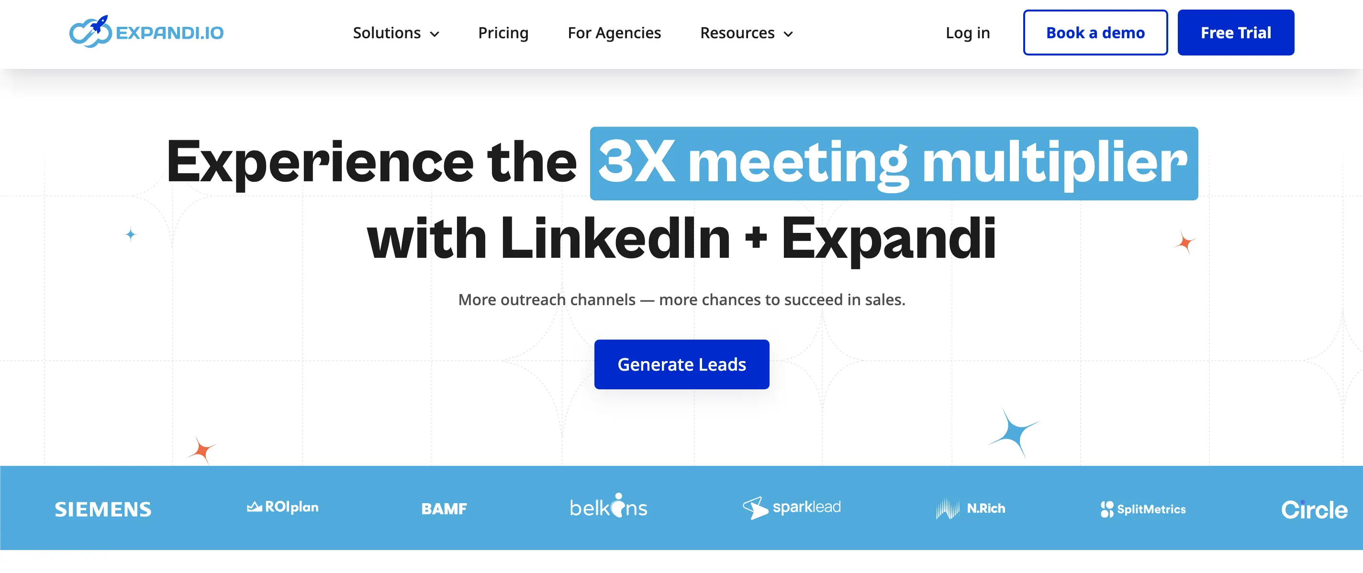This screenshot has height=573, width=1363.
Task: Open the Pricing page
Action: click(x=503, y=33)
